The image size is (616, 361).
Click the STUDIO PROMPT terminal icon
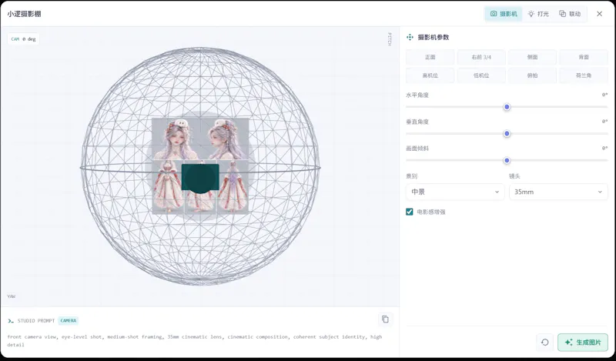(11, 321)
